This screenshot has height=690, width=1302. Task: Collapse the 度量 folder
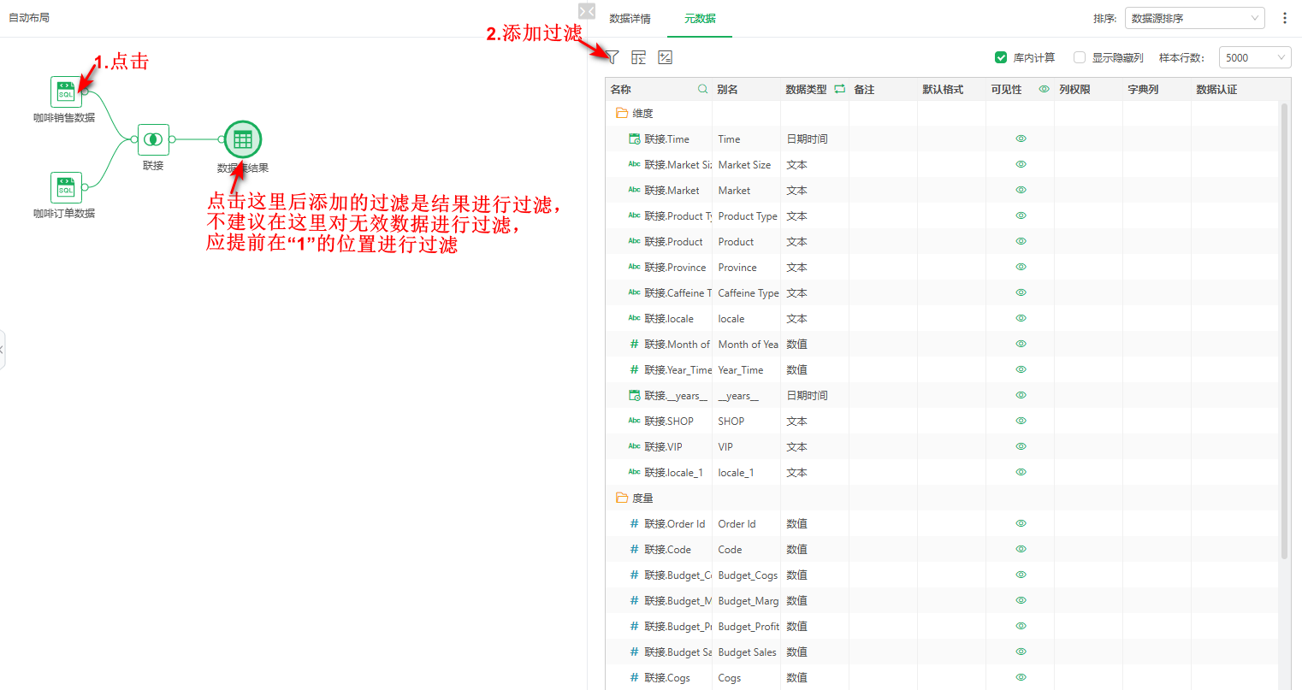(x=622, y=498)
